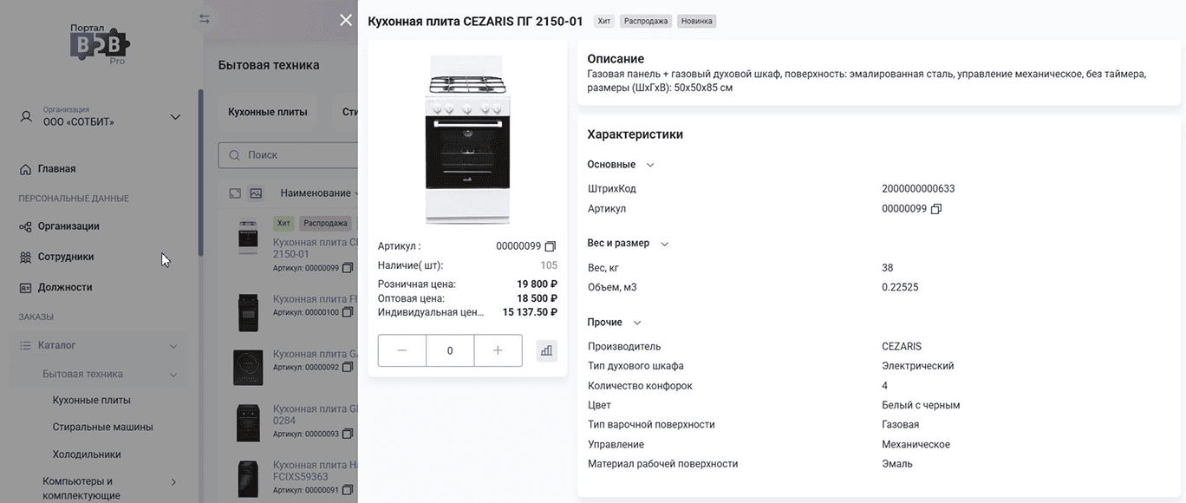Copy article number under the product image
Viewport: 1186px width, 503px height.
point(551,246)
